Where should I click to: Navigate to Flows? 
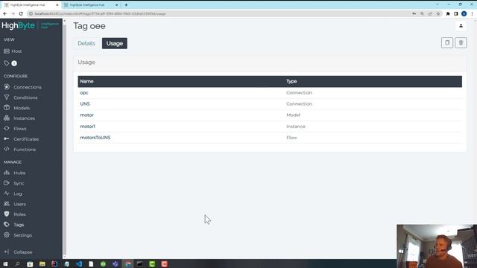tap(15, 129)
